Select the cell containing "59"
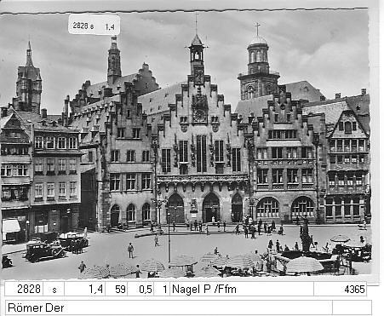The width and height of the screenshot is (384, 316). click(x=117, y=289)
